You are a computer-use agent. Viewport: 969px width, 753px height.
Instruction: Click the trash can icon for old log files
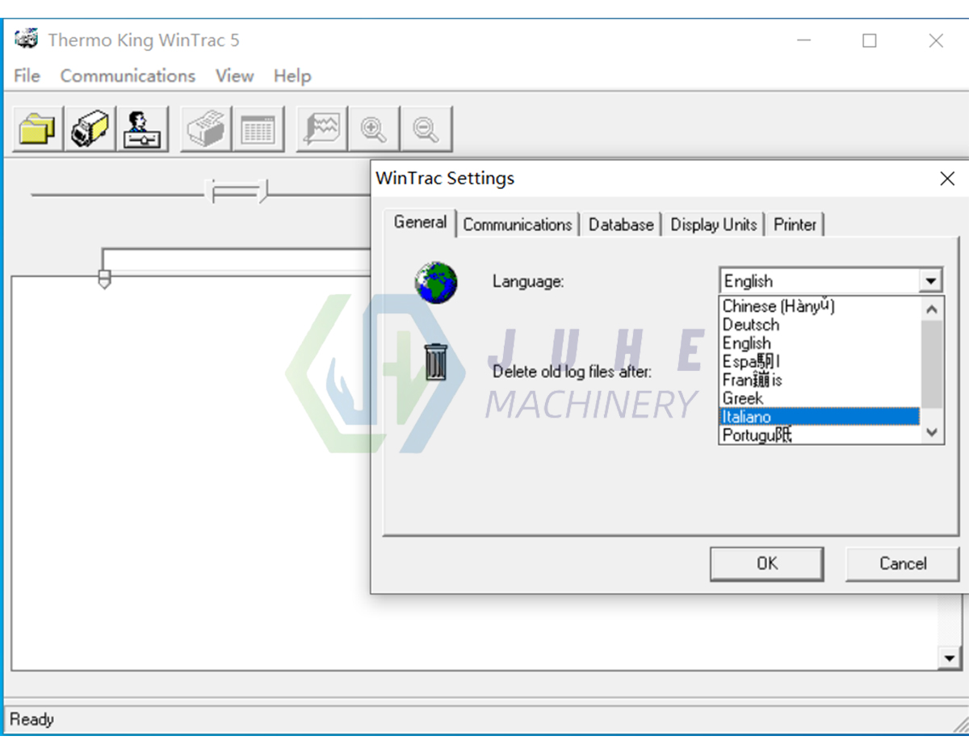point(435,361)
